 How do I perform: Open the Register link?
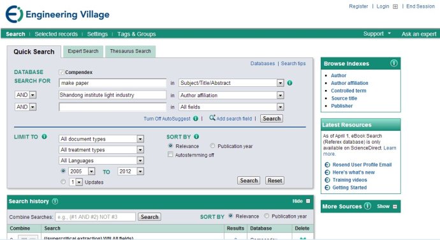(x=358, y=6)
